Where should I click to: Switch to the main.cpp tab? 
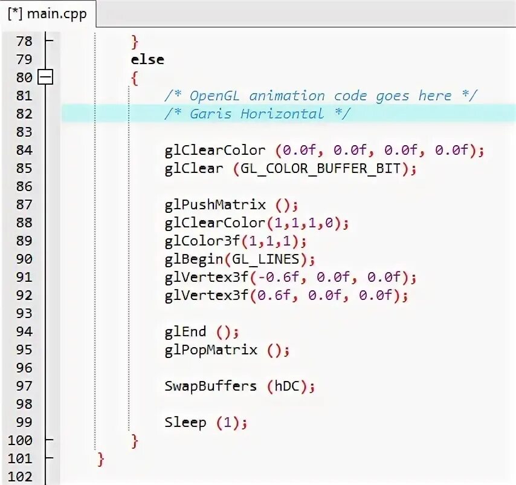click(x=47, y=14)
